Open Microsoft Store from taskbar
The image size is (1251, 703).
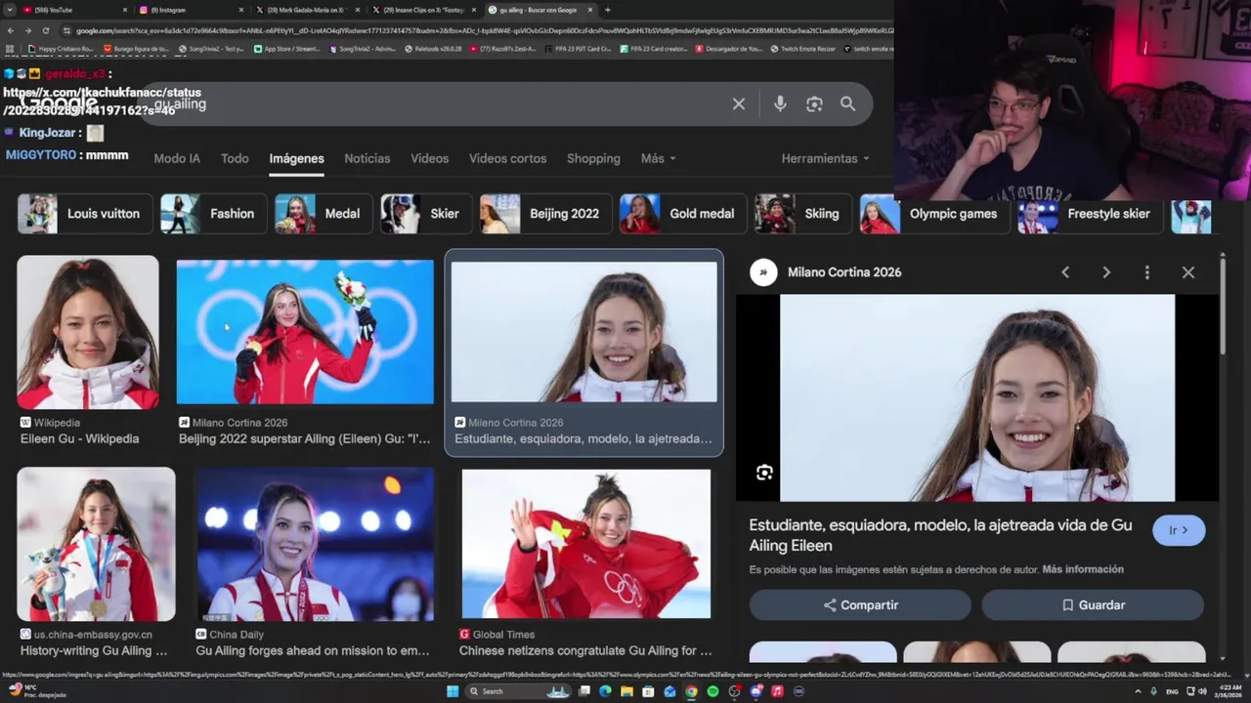pyautogui.click(x=648, y=691)
